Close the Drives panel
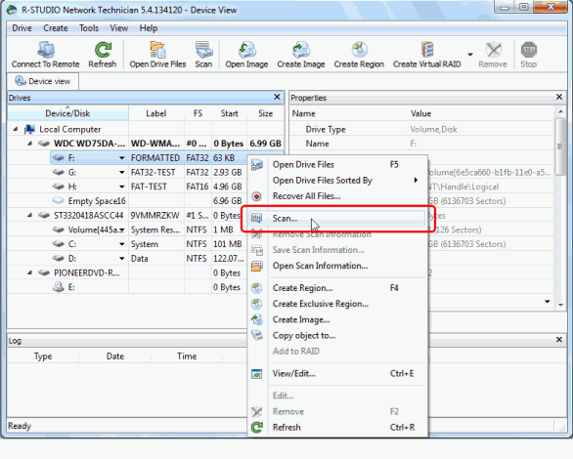Screen dimensions: 573x459 (277, 97)
